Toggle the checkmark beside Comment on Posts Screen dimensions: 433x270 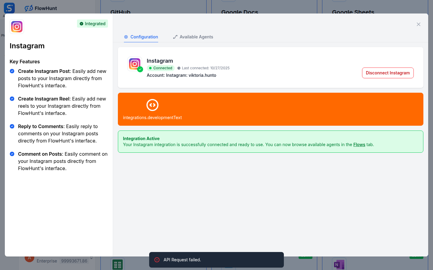[x=12, y=154]
